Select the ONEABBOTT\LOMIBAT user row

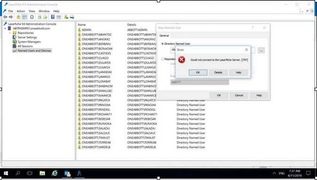(x=96, y=81)
